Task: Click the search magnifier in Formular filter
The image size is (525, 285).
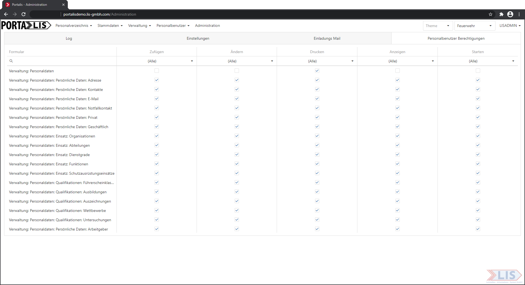Action: (x=11, y=61)
